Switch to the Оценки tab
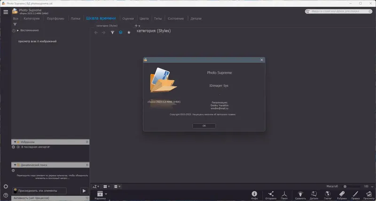The image size is (376, 201). pyautogui.click(x=128, y=18)
